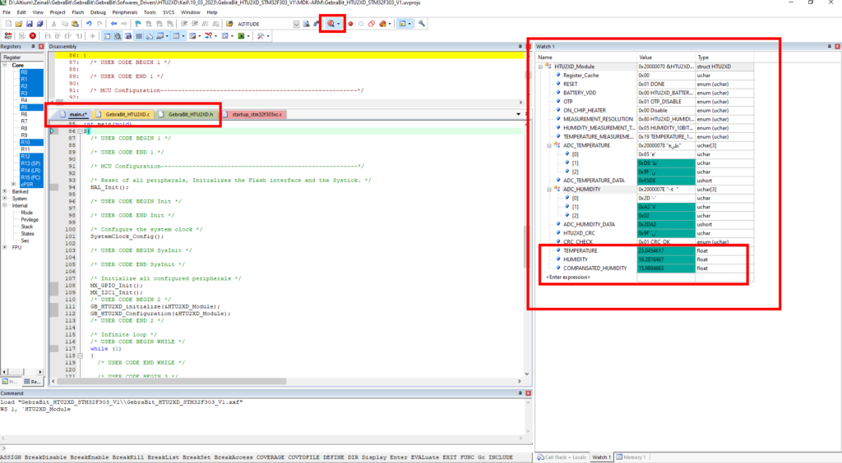Screen dimensions: 842x463
Task: Open the editor tab list dropdown arrow
Action: click(518, 114)
